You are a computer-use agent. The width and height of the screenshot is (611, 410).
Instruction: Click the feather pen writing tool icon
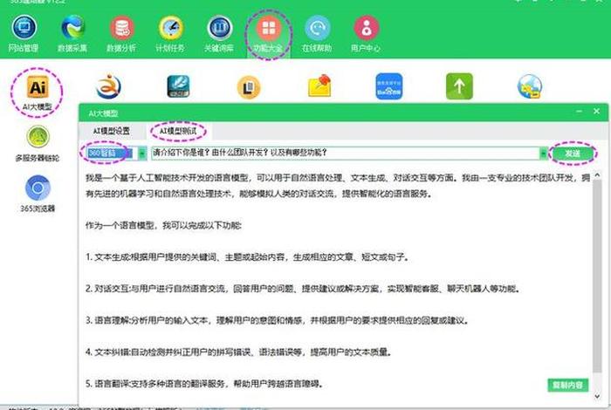coord(178,86)
